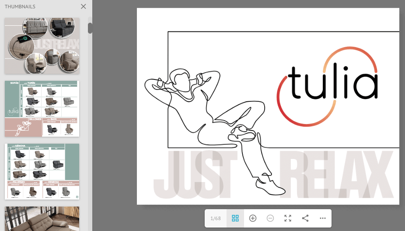Click the THUMBNAILS panel heading
This screenshot has width=405, height=231.
(x=20, y=7)
